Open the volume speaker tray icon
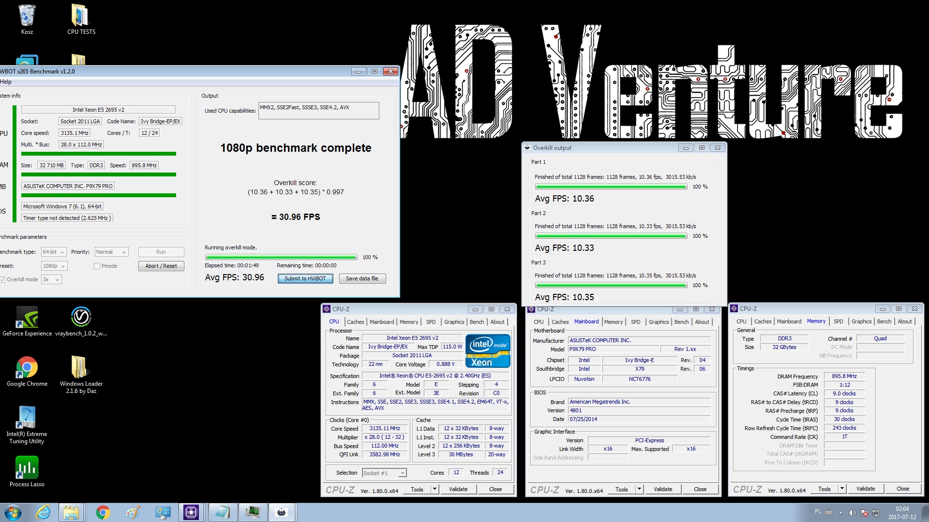Viewport: 929px width, 522px height. [x=852, y=513]
